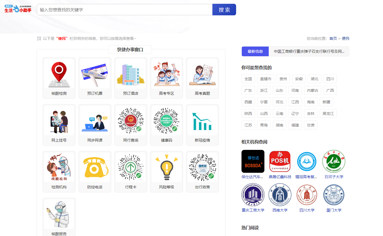Go to 首页 in the breadcrumb
Screen dimensions: 383x236
[x=333, y=38]
